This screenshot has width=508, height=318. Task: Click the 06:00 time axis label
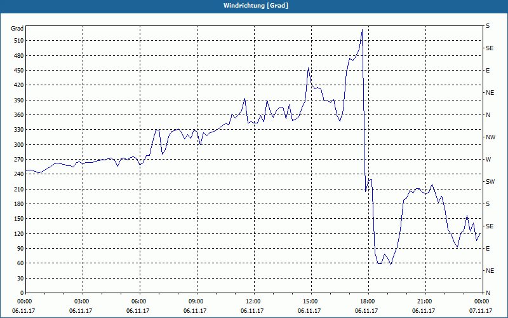pos(138,301)
